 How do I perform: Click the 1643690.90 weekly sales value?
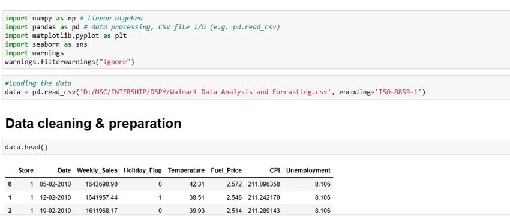[x=101, y=184]
